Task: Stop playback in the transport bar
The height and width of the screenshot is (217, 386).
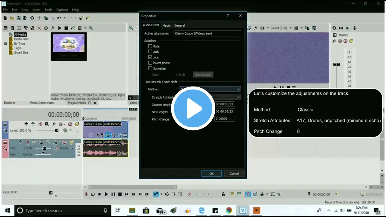Action: coord(120,194)
